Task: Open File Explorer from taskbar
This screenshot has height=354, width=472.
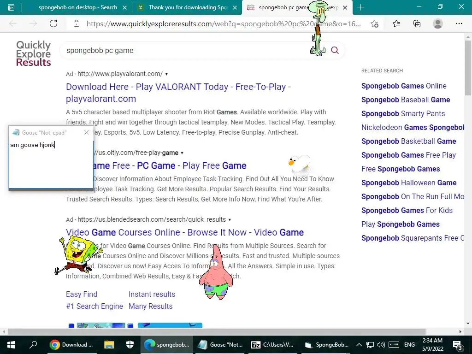Action: click(x=109, y=345)
